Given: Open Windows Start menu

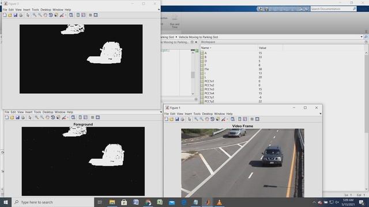Looking at the screenshot, I should coord(6,202).
